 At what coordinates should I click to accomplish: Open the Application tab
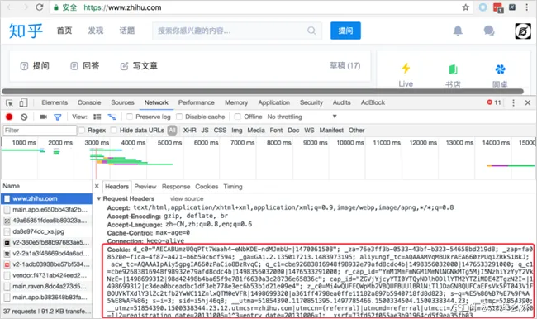coord(274,102)
